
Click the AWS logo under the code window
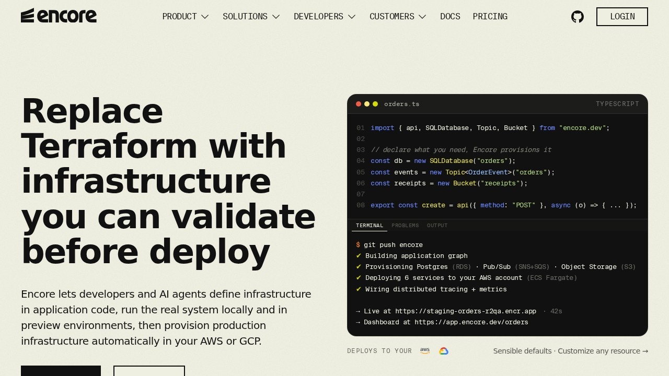[x=425, y=351]
